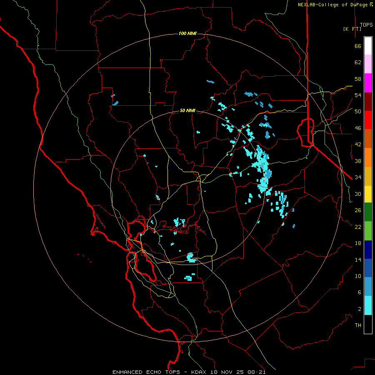The width and height of the screenshot is (375, 375).
Task: Click the 46 value on the legend
Action: point(358,128)
